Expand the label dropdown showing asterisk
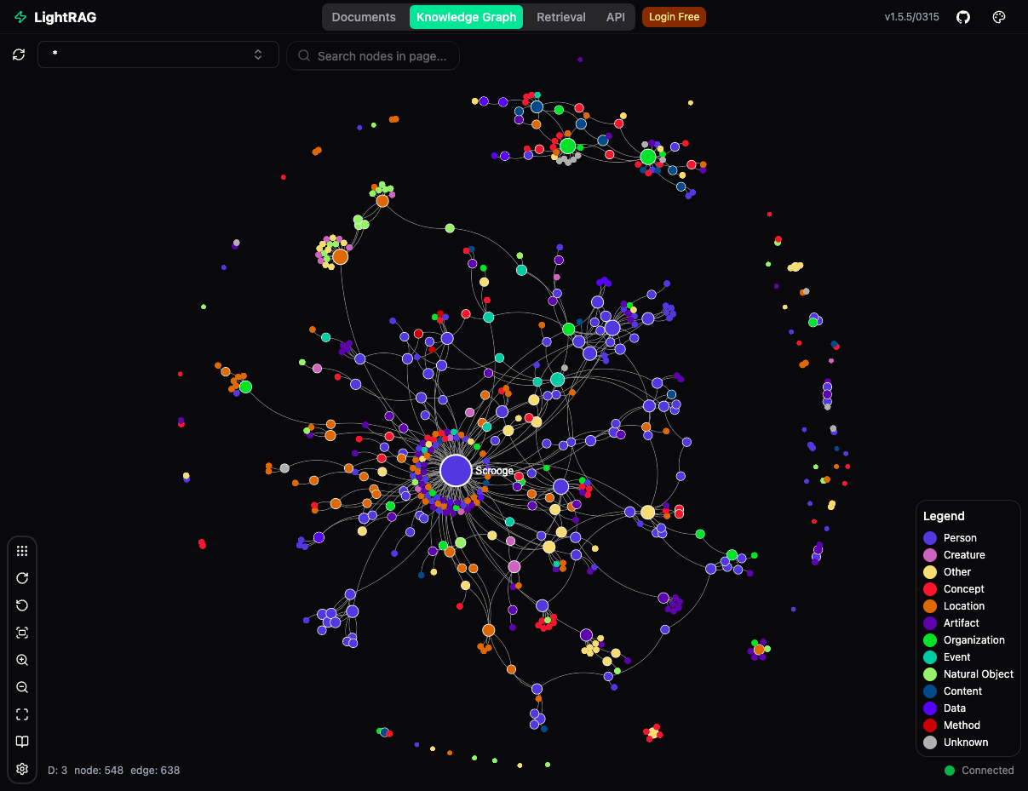 (x=158, y=54)
